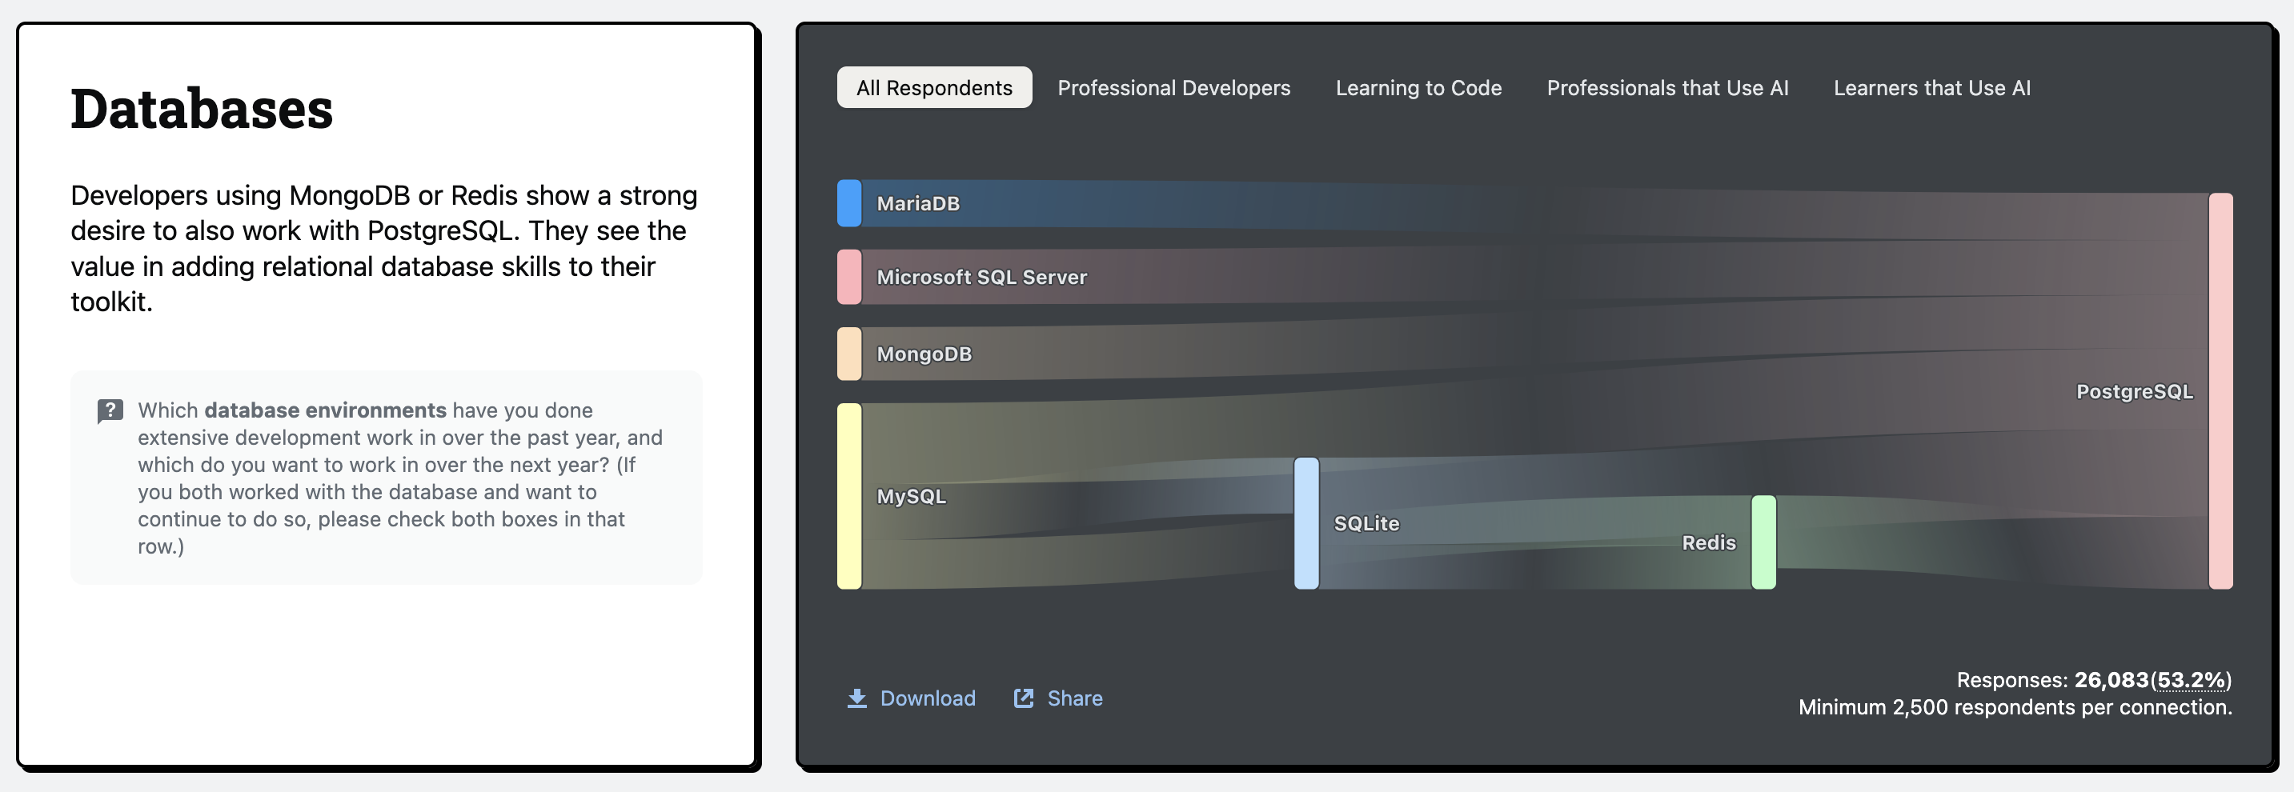
Task: Select the All Respondents tab
Action: pos(934,87)
